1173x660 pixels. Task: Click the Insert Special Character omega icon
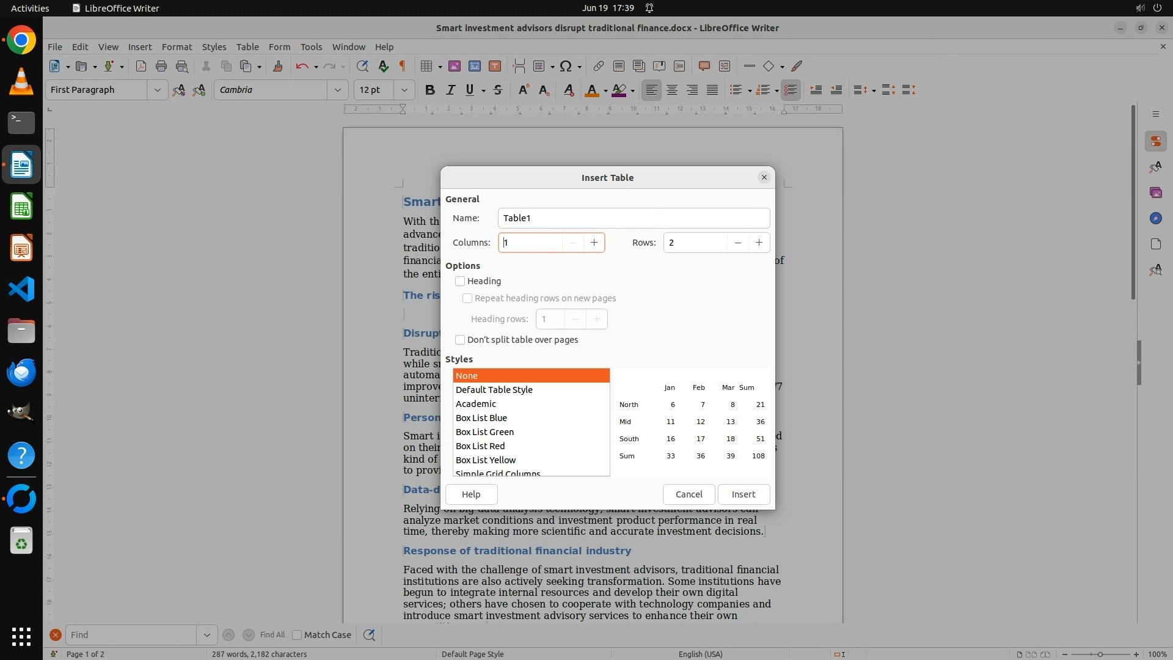click(566, 66)
